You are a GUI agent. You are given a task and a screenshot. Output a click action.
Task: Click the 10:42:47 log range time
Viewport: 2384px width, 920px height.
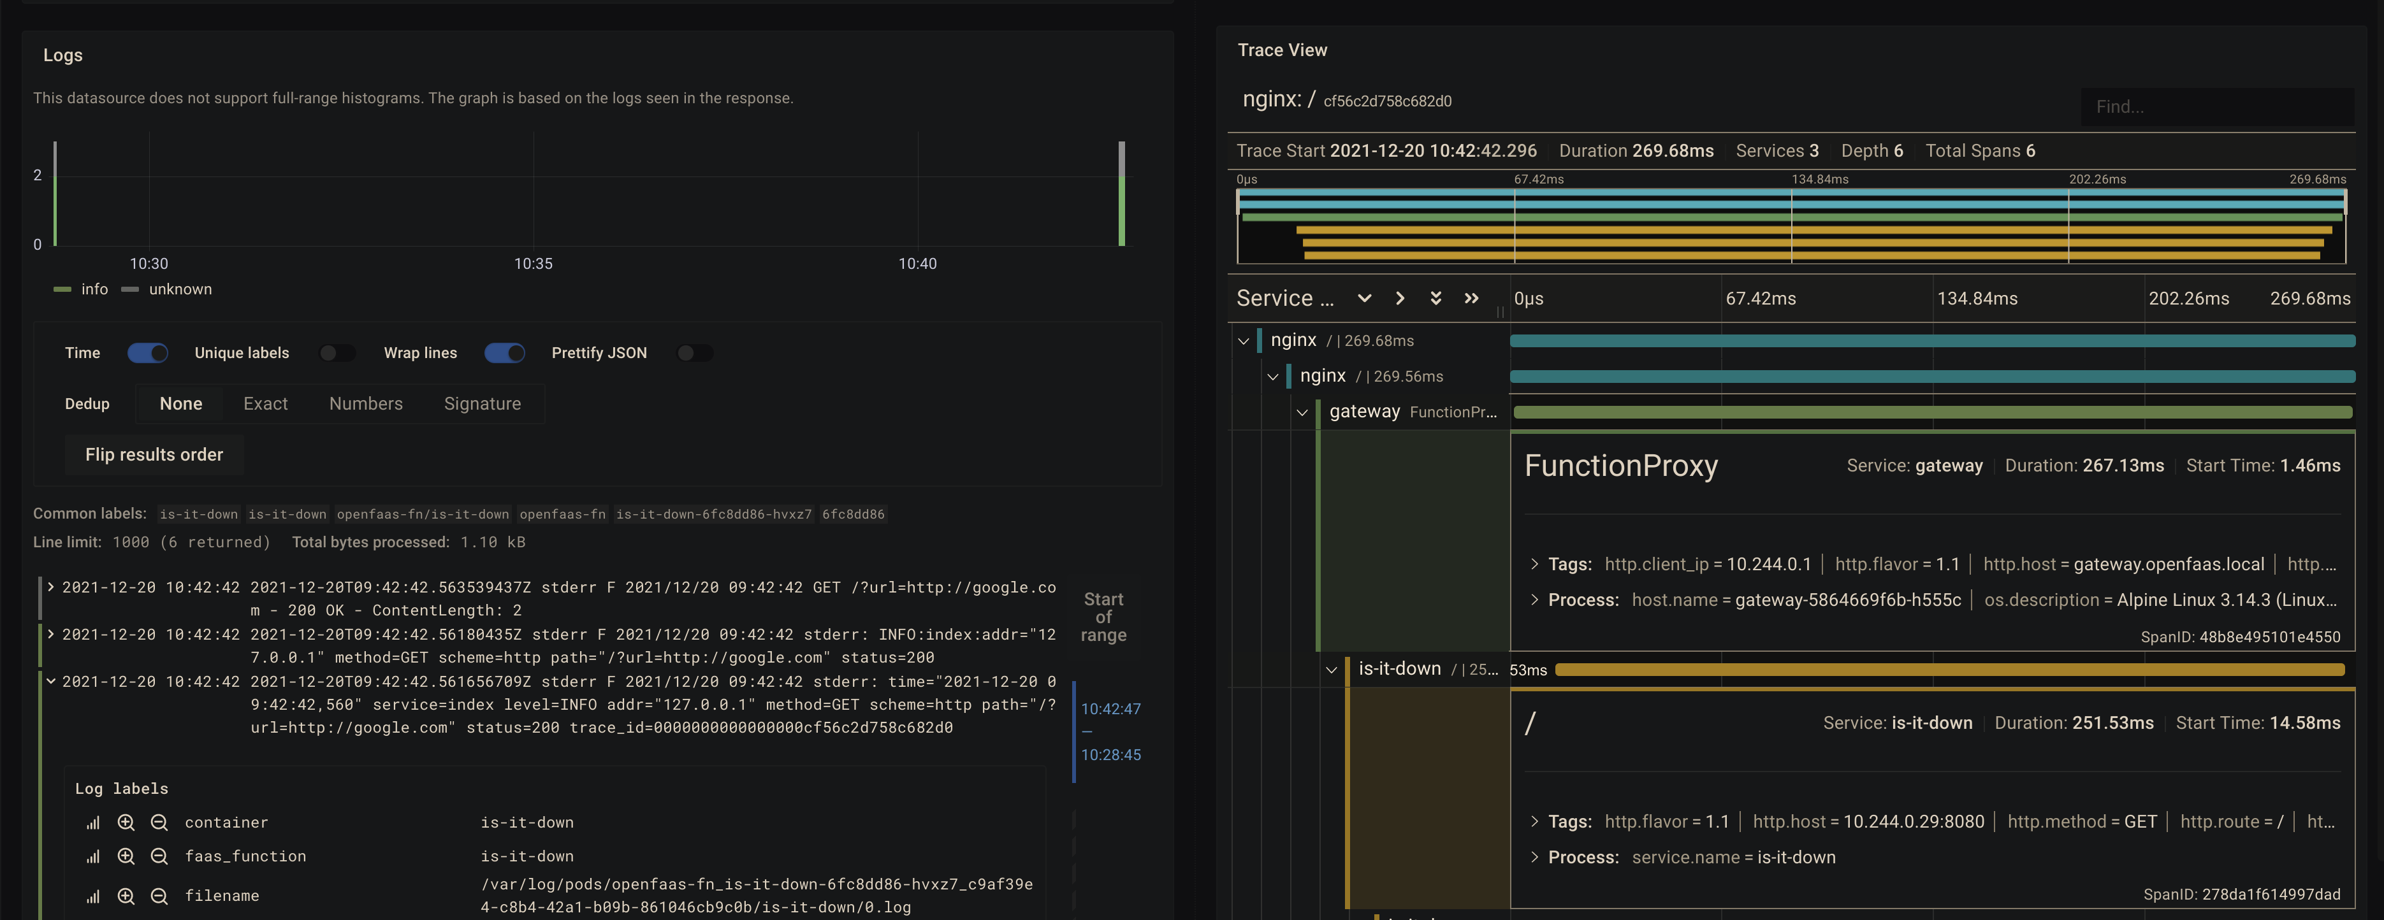point(1110,709)
